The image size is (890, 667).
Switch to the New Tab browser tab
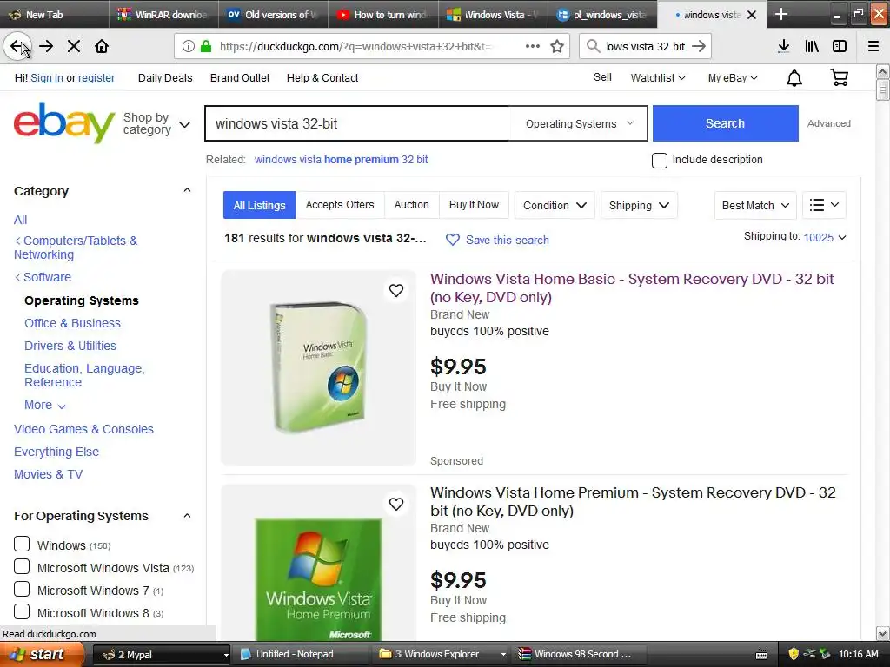click(x=54, y=15)
